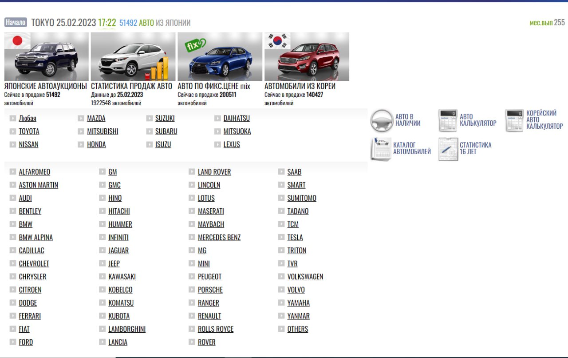Open the KAWASAKI link
Viewport: 568px width, 358px height.
pyautogui.click(x=122, y=277)
